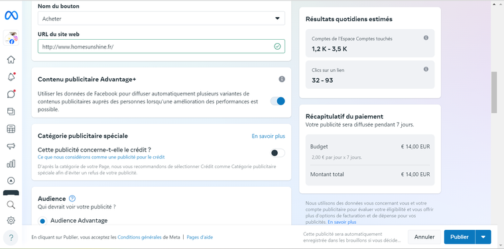Viewport: 504px width, 249px height.
Task: Open the messages chat bubble icon
Action: (x=11, y=94)
